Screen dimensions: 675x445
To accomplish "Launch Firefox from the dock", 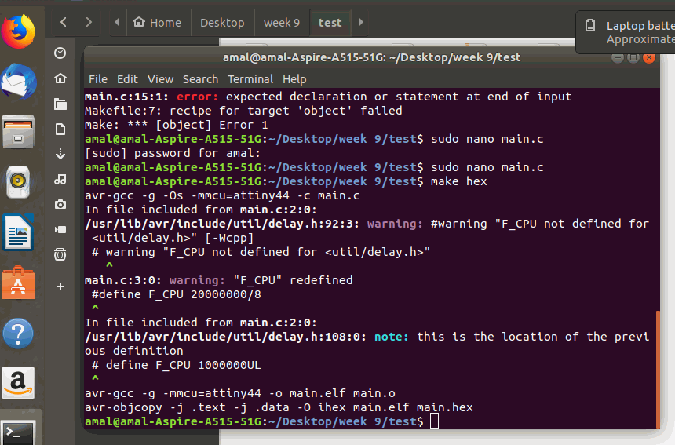I will 18,31.
